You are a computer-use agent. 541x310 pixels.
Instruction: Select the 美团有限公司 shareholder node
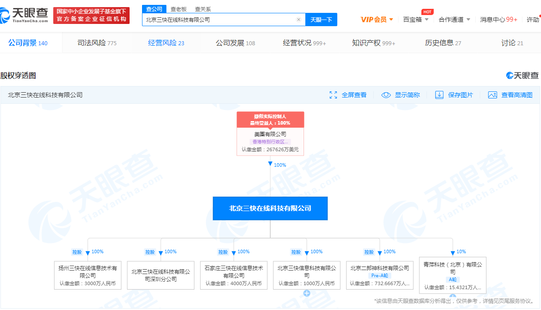270,133
